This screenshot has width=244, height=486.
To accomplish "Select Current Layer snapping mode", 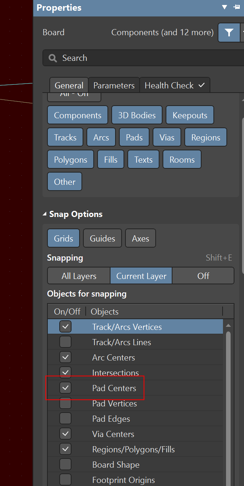I will pos(141,276).
